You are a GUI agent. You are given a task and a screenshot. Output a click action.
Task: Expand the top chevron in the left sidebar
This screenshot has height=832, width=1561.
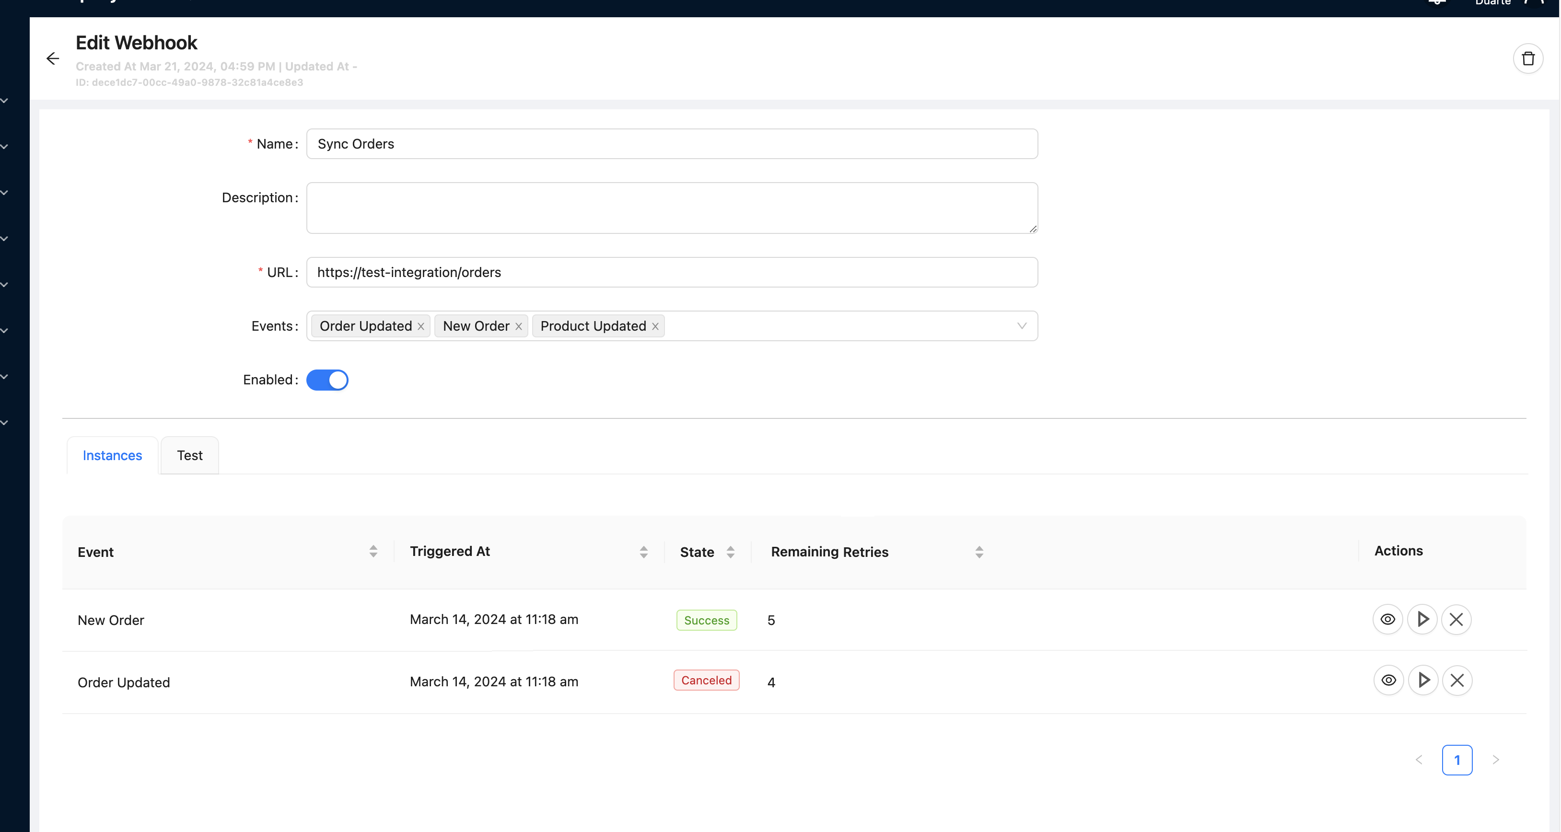[x=4, y=101]
